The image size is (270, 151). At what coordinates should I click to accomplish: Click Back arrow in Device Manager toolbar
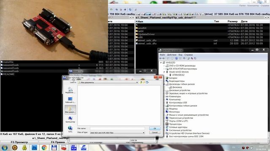coord(160,58)
